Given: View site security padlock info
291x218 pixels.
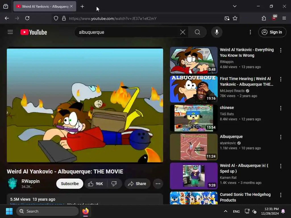Looking at the screenshot, I should 64,18.
